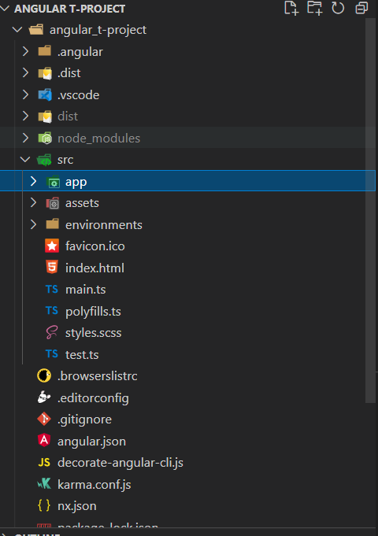This screenshot has width=378, height=536.
Task: Expand the .vscode folder chevron
Action: coord(25,94)
